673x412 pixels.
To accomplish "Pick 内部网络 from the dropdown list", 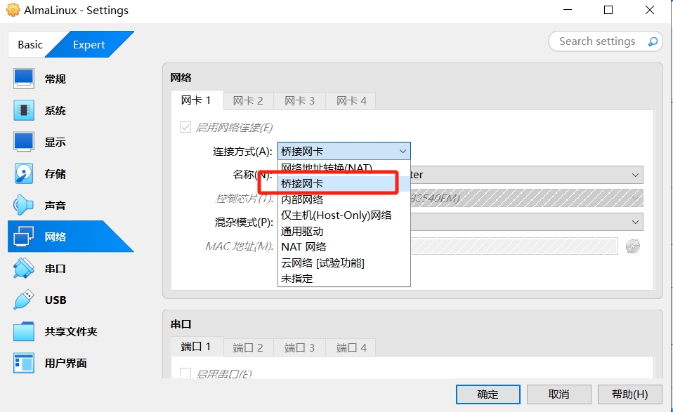I will (x=344, y=199).
